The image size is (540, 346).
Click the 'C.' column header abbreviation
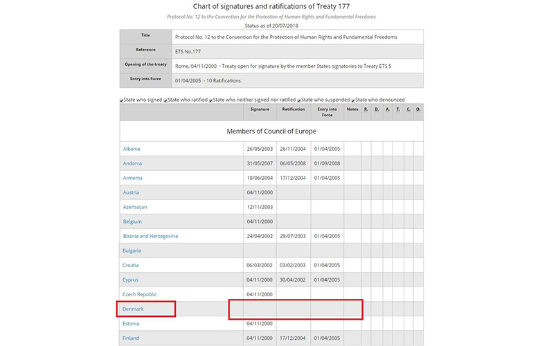coord(408,109)
